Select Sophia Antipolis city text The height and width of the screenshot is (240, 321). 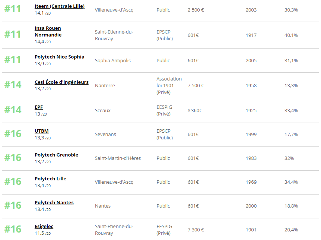[112, 60]
